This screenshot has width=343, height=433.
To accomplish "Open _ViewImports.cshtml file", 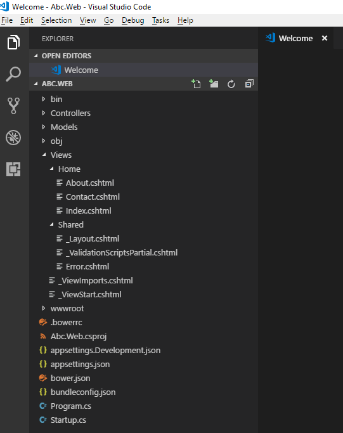I will (144, 280).
